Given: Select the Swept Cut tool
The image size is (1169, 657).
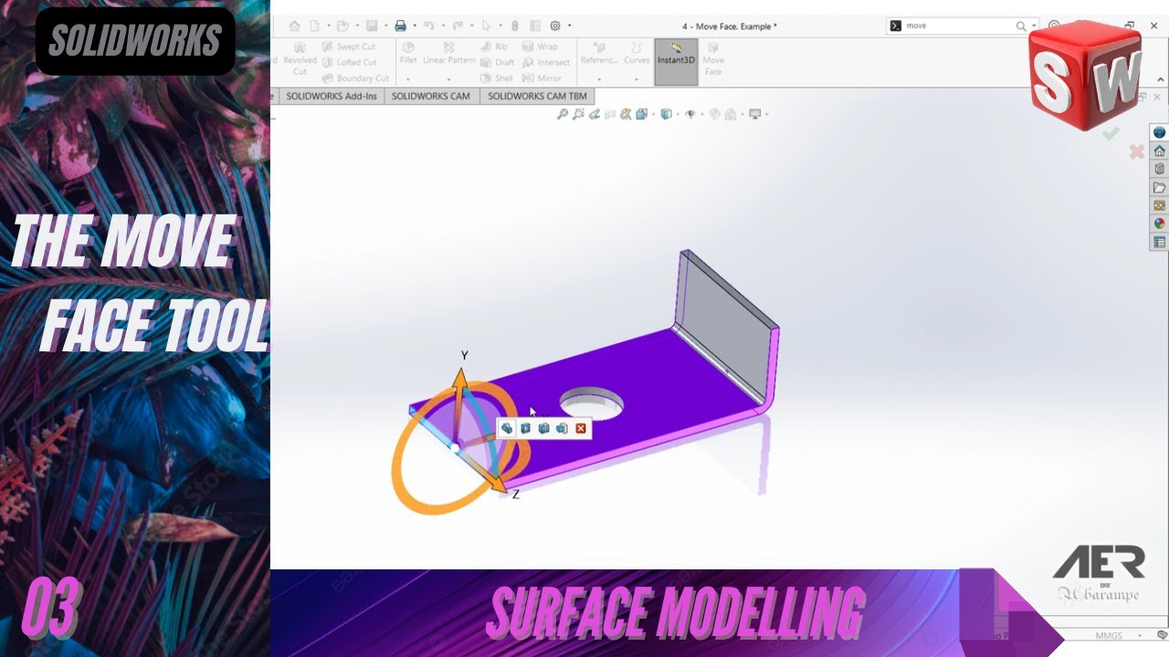Looking at the screenshot, I should pos(348,47).
